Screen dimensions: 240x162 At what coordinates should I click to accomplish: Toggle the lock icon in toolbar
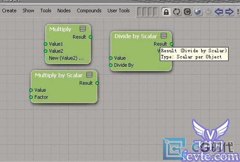[166, 12]
